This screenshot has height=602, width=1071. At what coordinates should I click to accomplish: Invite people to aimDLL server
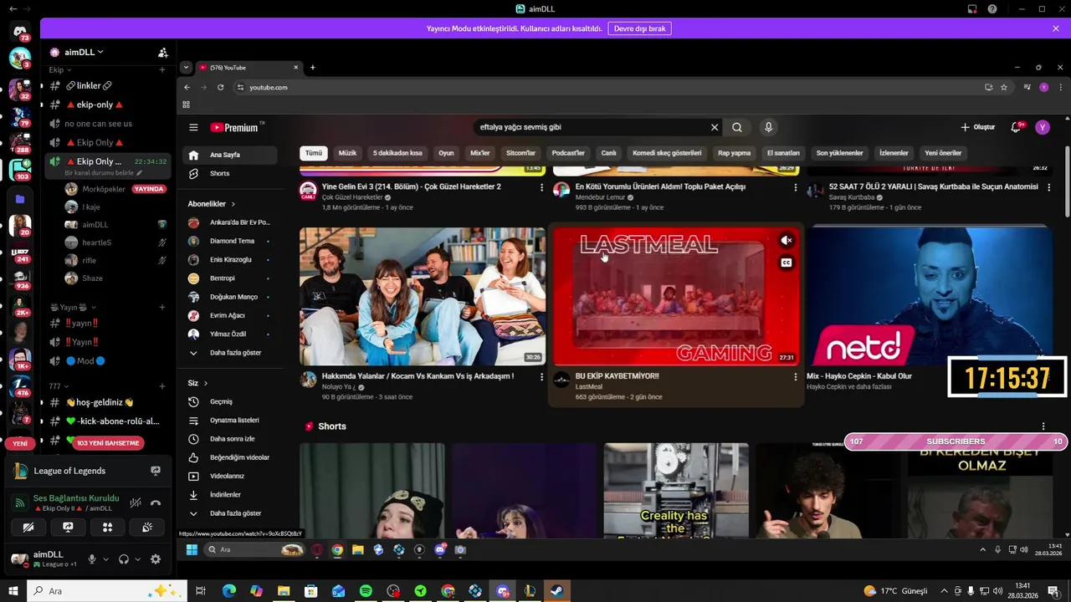click(x=163, y=52)
